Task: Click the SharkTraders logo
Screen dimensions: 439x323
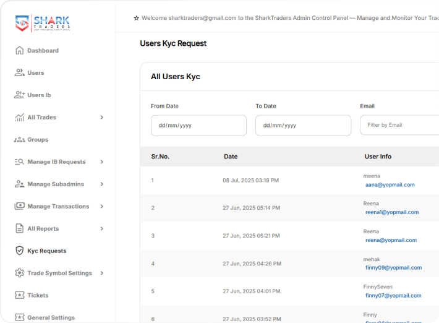Action: (x=42, y=24)
